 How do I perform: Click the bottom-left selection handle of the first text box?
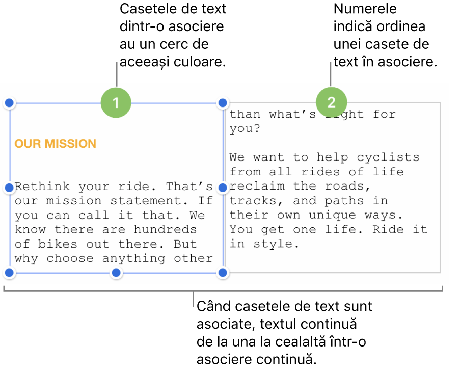click(9, 273)
